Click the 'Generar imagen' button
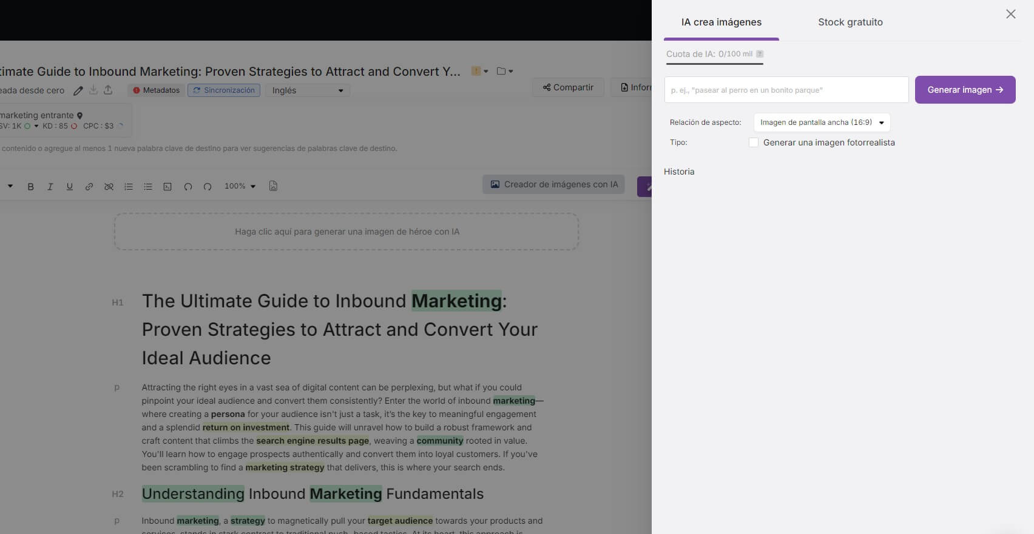 964,90
